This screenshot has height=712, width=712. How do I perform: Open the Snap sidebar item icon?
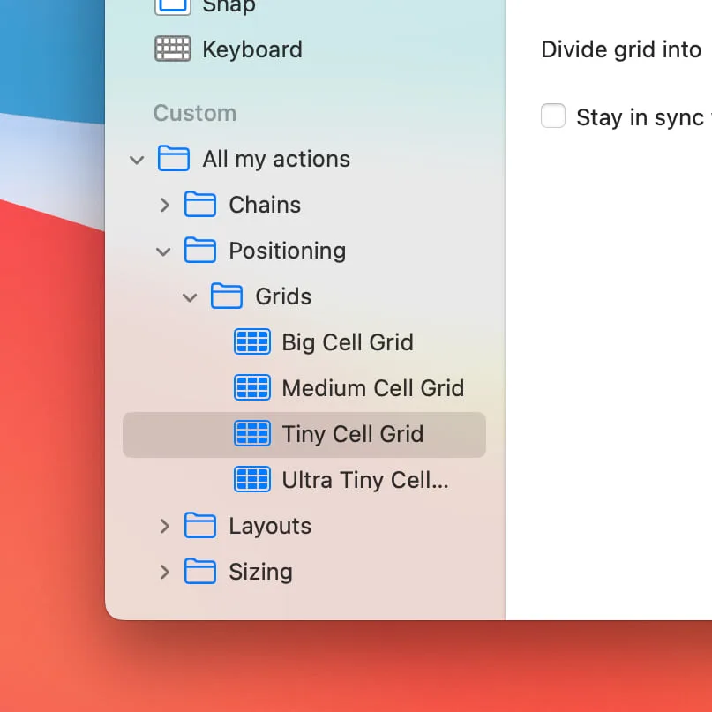173,7
